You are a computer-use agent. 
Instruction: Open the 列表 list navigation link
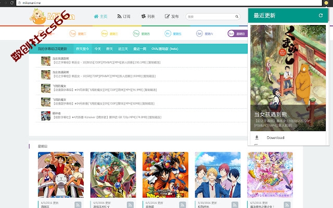pyautogui.click(x=148, y=16)
